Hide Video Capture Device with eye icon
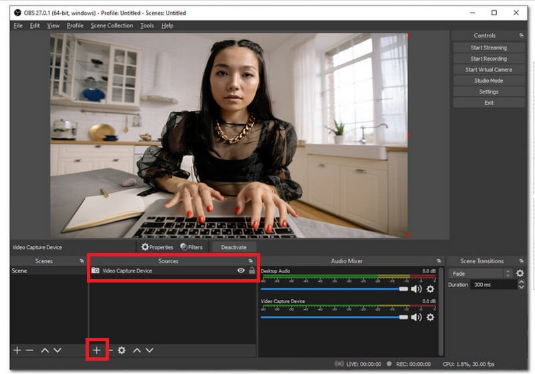This screenshot has height=374, width=535. coord(241,270)
